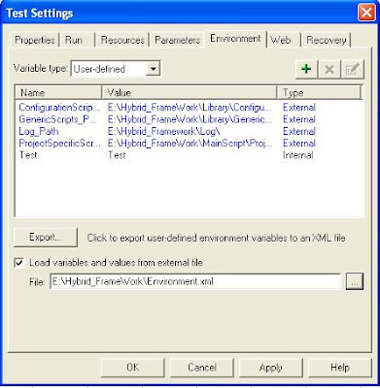Click the Type column header
Screen dimensions: 380x388
click(319, 93)
